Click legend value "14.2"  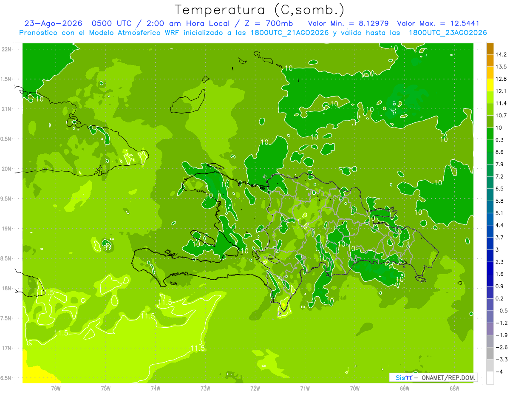(x=501, y=55)
